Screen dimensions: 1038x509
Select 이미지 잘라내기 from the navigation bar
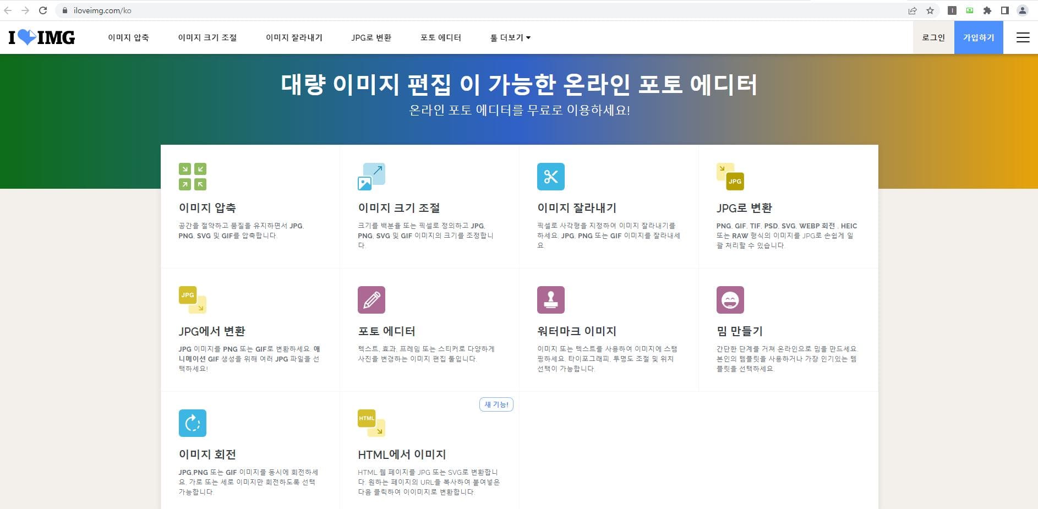click(294, 37)
